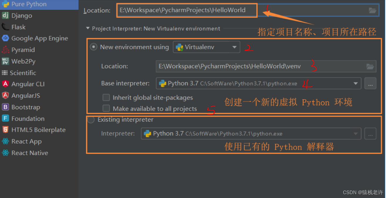The image size is (388, 198).
Task: Click ellipsis button beside Base interpreter
Action: pos(370,83)
